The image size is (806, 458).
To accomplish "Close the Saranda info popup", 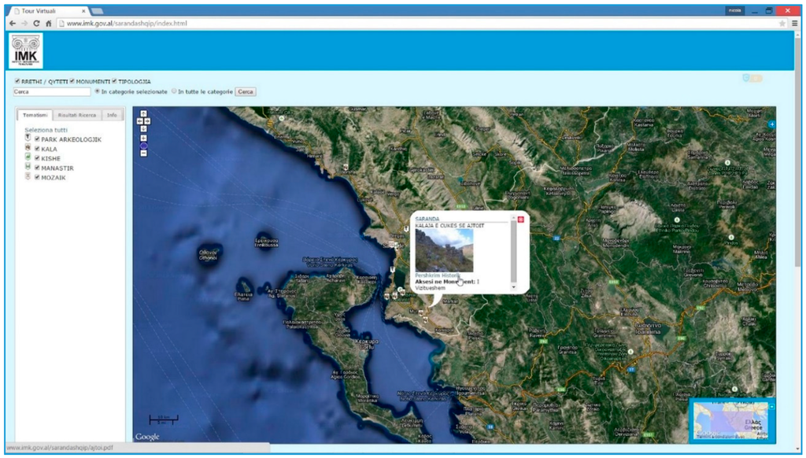I will (x=521, y=218).
